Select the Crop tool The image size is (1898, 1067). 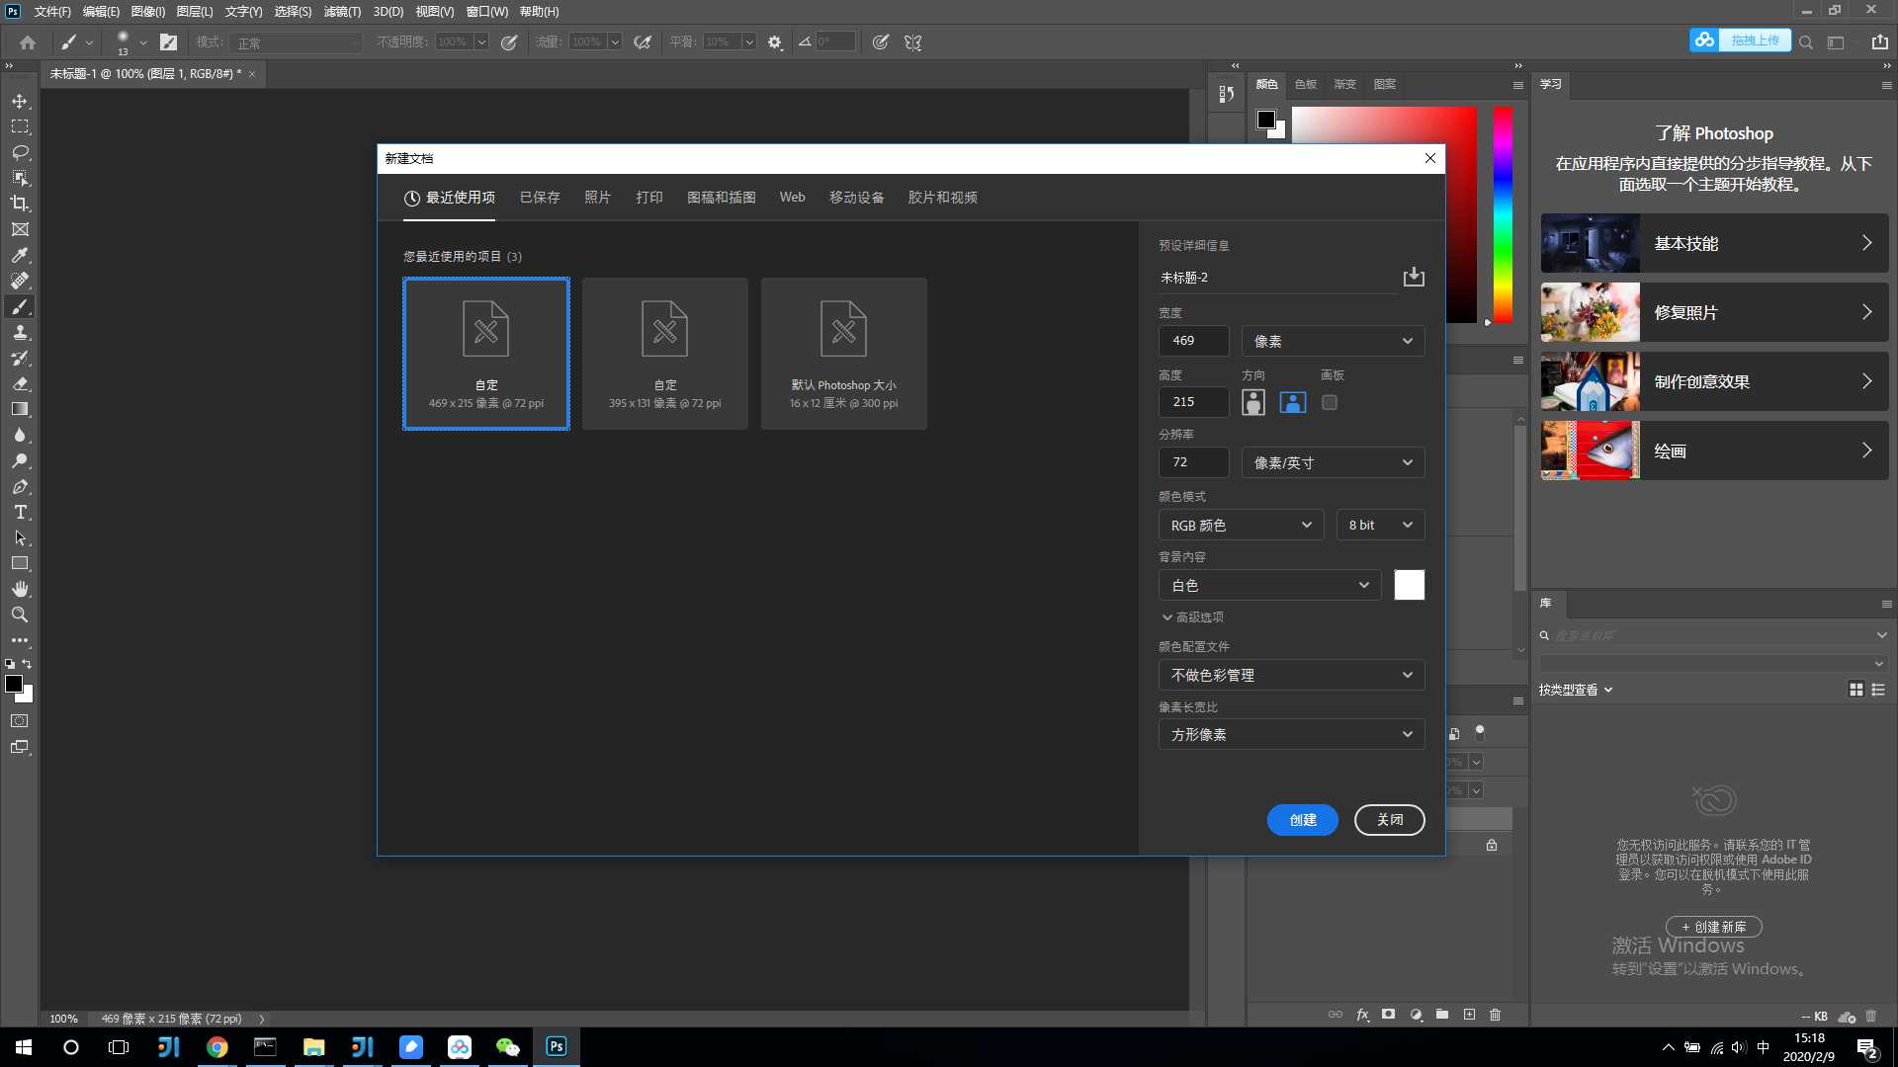tap(20, 204)
